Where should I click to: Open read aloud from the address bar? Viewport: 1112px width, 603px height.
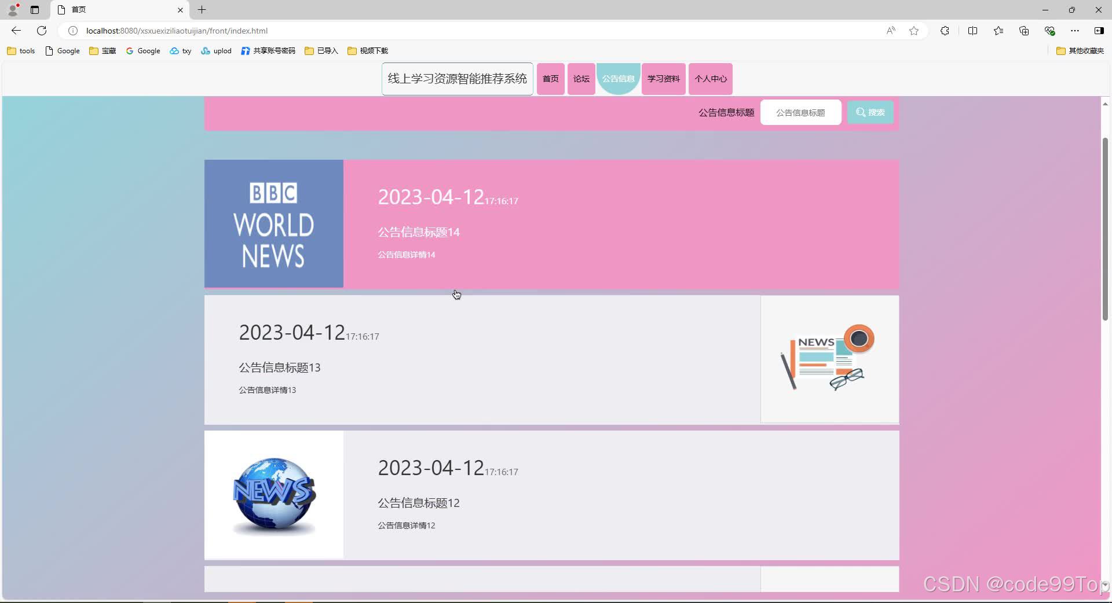[891, 31]
